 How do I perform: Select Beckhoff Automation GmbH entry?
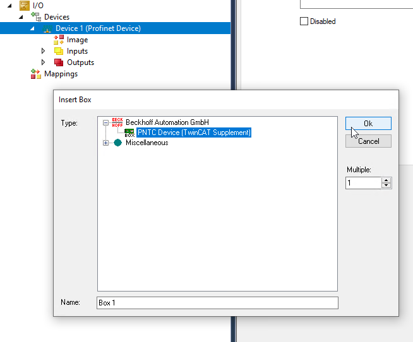167,122
